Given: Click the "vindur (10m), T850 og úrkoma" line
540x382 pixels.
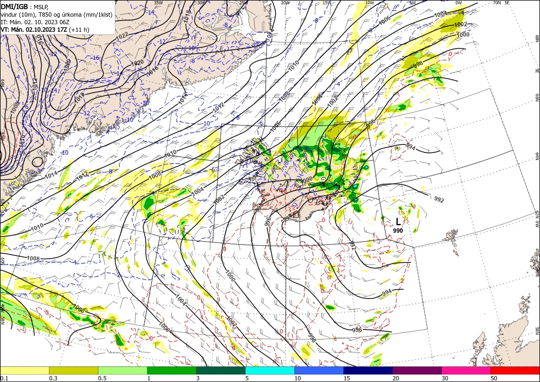Looking at the screenshot, I should (57, 15).
